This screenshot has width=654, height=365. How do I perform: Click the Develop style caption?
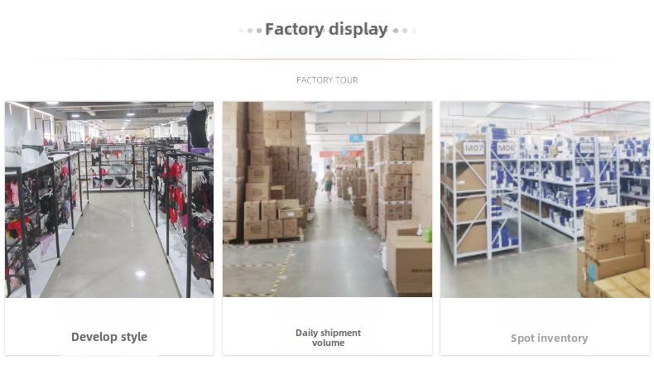[109, 337]
